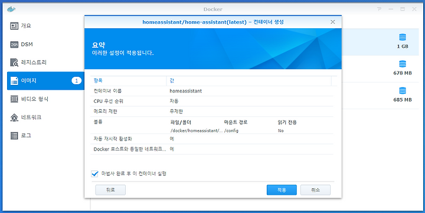Open the DSM section
Screen dimensions: 425x213
coord(45,44)
